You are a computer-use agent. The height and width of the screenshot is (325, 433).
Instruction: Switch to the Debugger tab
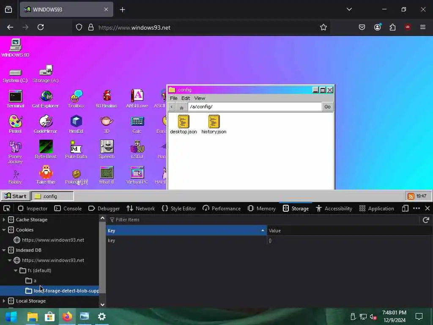[104, 208]
